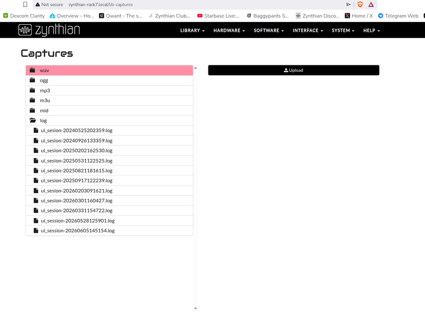The height and width of the screenshot is (322, 425).
Task: Open the Zynthian Club bookmark
Action: coord(169,16)
